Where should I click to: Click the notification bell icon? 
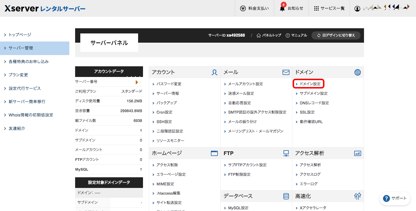[282, 9]
